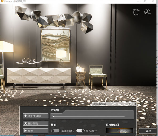Start the 预览 (preview) playback
Screen dimensions: 158x136
click(x=36, y=131)
